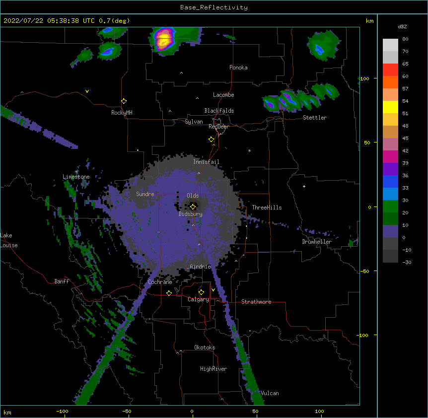The image size is (428, 418).
Task: Select the bright yellow swatch between 54 and 51 dBZ
Action: pos(390,107)
